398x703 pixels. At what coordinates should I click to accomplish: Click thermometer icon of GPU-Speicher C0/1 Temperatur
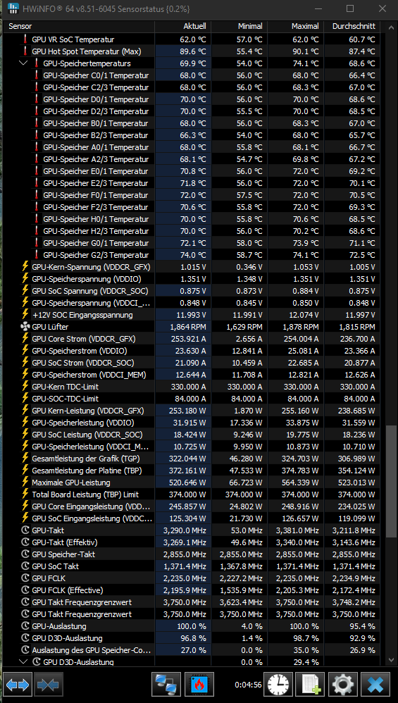[37, 75]
